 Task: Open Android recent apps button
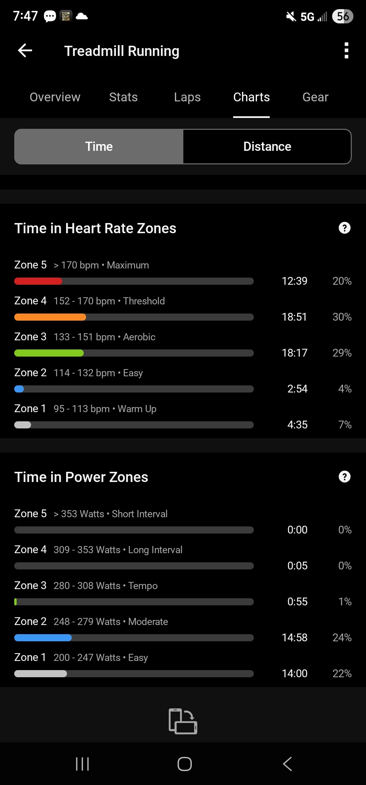click(82, 764)
